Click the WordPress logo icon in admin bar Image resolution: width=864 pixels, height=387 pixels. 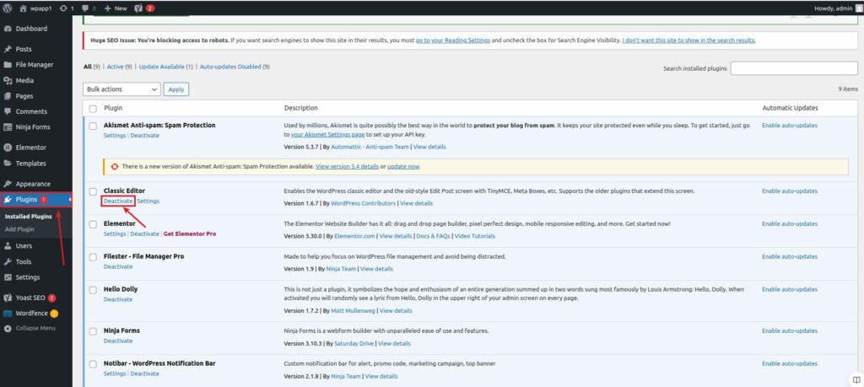pos(8,8)
